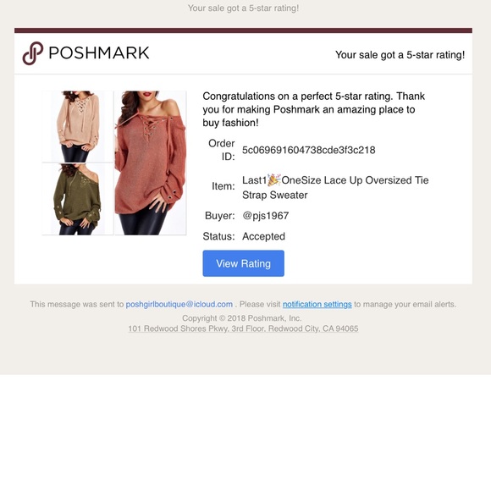Click the preheader text at top of email
Viewport: 491px width, 491px height.
coord(243,8)
